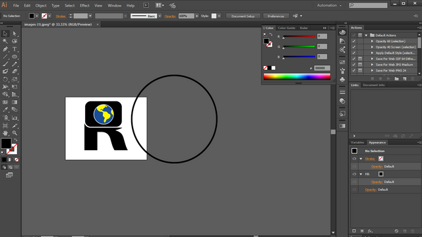Image resolution: width=422 pixels, height=237 pixels.
Task: Open Stroke panel via Stroke link
Action: pos(61,16)
